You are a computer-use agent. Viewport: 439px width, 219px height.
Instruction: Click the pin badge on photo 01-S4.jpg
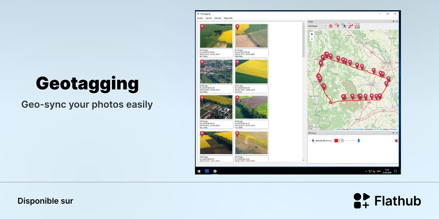237,27
